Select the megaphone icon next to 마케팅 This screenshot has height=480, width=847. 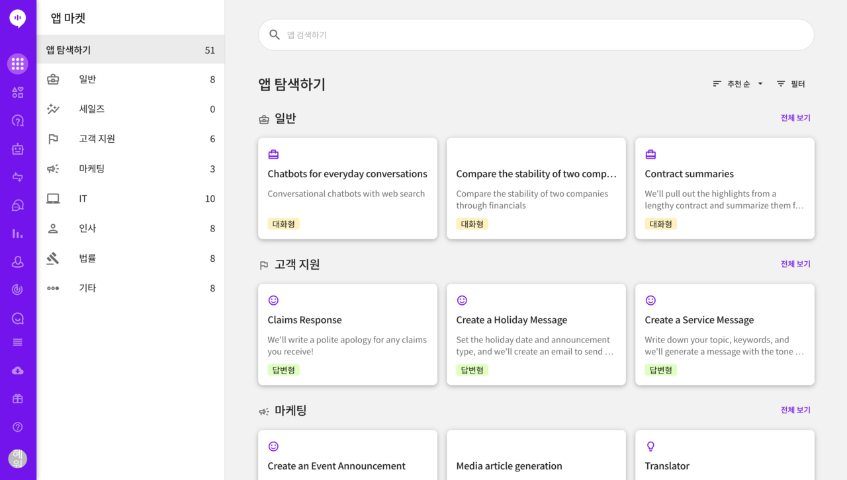click(x=53, y=169)
